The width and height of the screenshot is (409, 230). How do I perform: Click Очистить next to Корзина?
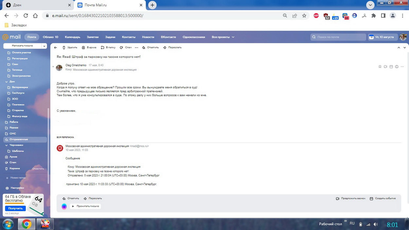(38, 168)
